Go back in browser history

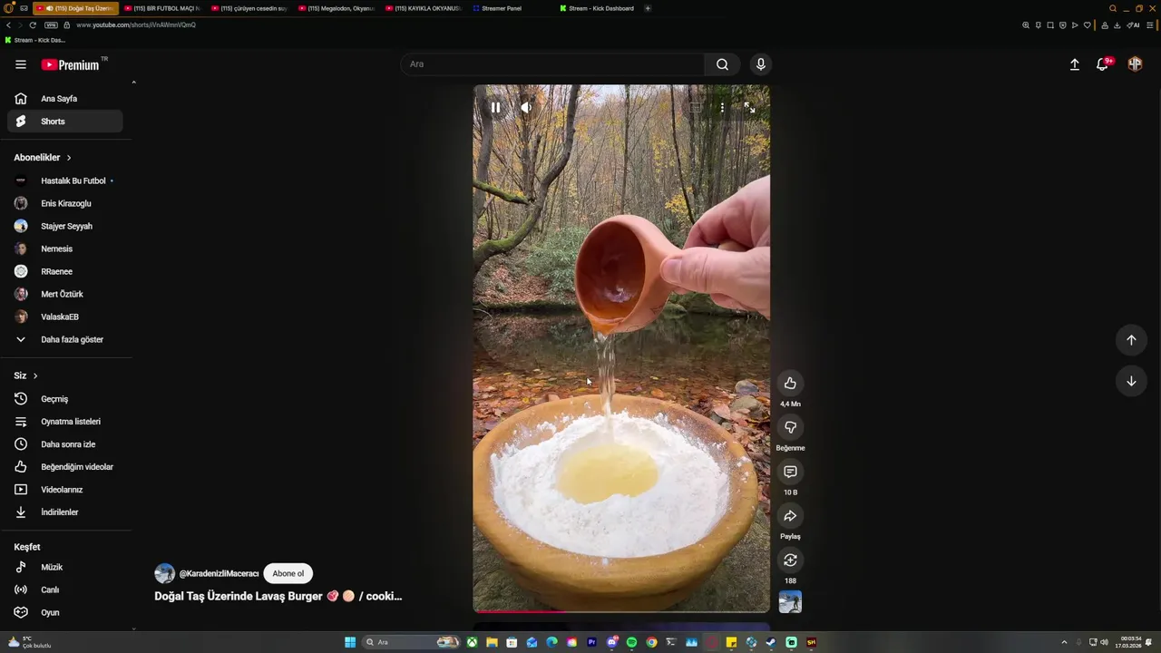pos(9,24)
